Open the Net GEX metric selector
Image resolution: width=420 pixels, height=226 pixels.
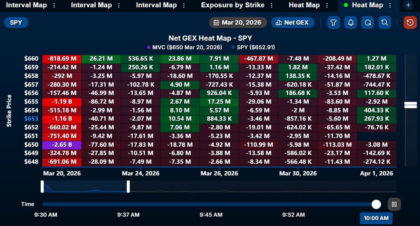293,23
